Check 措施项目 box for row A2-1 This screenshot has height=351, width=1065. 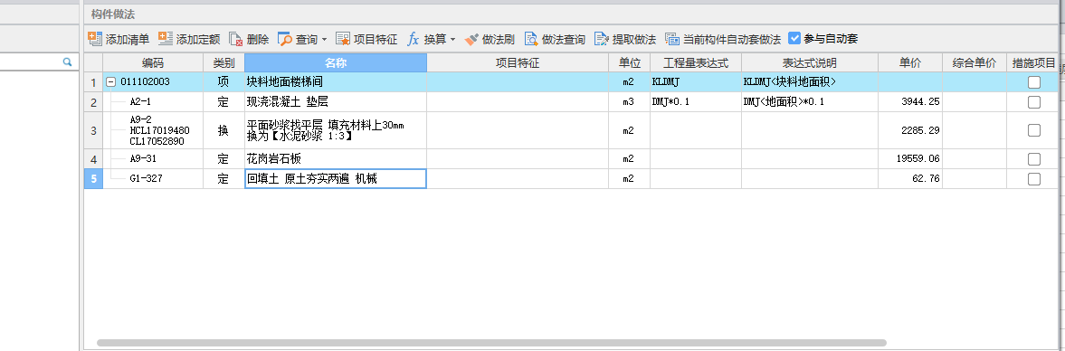pyautogui.click(x=1033, y=102)
